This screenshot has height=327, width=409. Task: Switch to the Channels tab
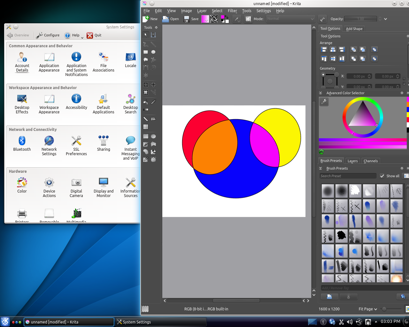click(371, 161)
